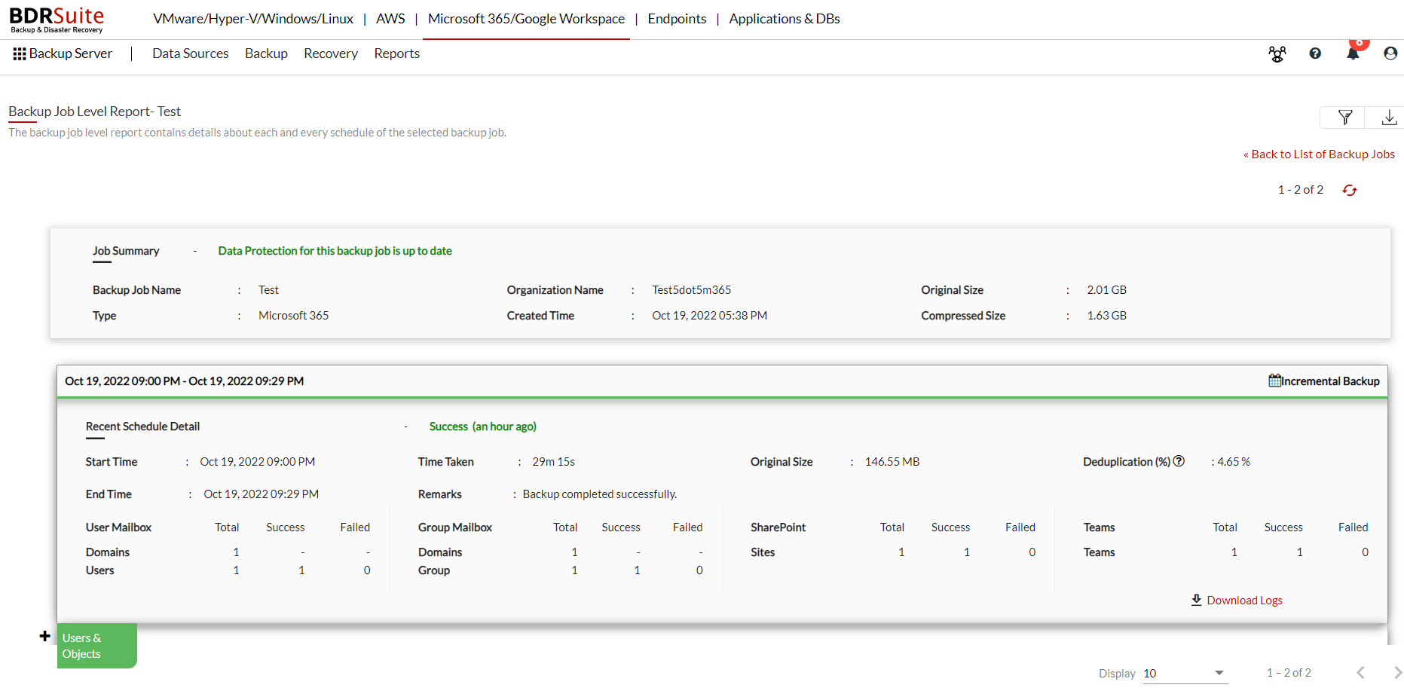Open the Reports menu
Image resolution: width=1404 pixels, height=694 pixels.
tap(397, 54)
